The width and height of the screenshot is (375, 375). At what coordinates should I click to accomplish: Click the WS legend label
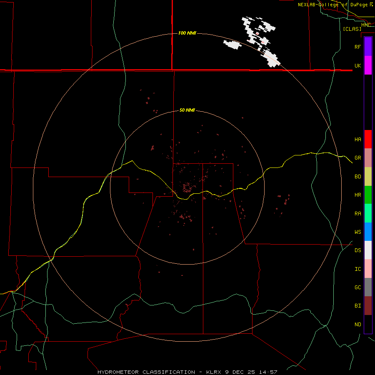click(357, 232)
